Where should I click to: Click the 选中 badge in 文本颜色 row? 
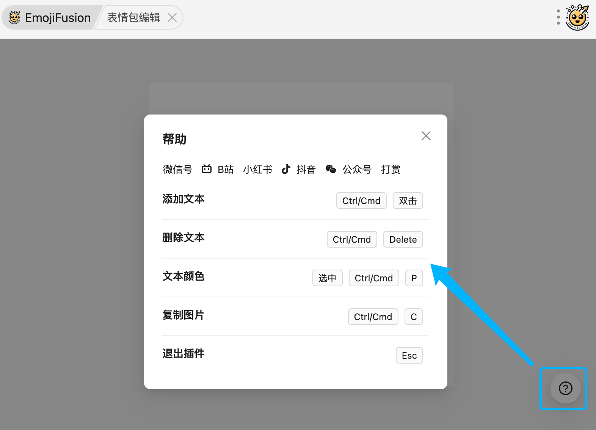click(327, 278)
